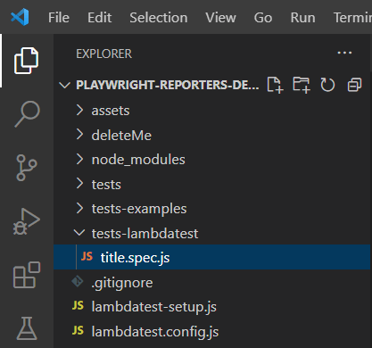Expand the assets folder chevron
This screenshot has width=372, height=348.
(x=79, y=110)
